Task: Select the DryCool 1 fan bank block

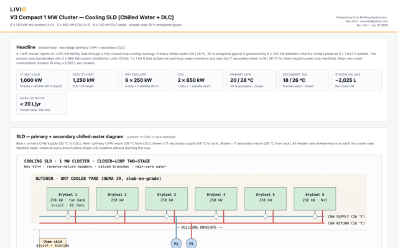Action: click(68, 199)
